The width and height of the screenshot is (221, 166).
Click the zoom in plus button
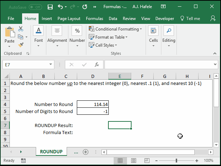pos(197,161)
